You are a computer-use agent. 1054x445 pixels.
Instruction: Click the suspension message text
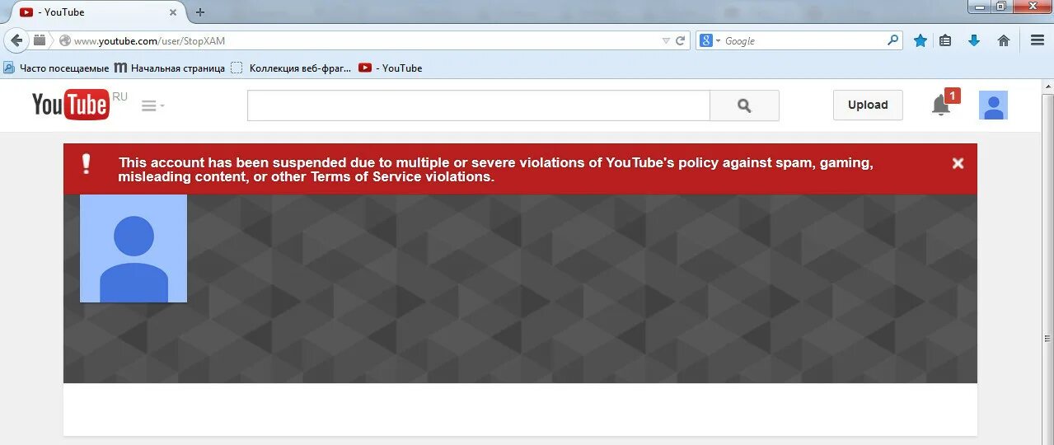click(x=495, y=170)
